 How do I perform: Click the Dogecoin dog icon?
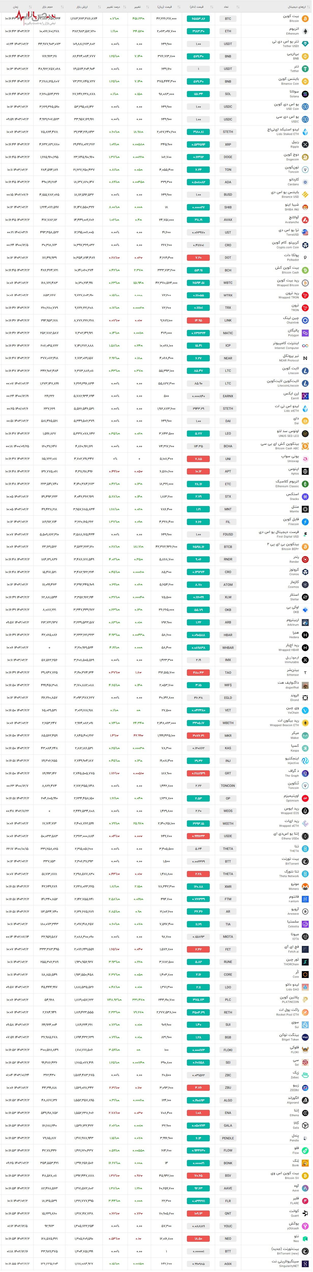[305, 157]
